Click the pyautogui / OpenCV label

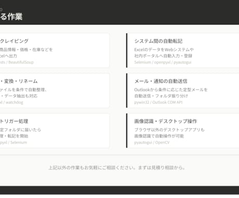click(x=152, y=143)
